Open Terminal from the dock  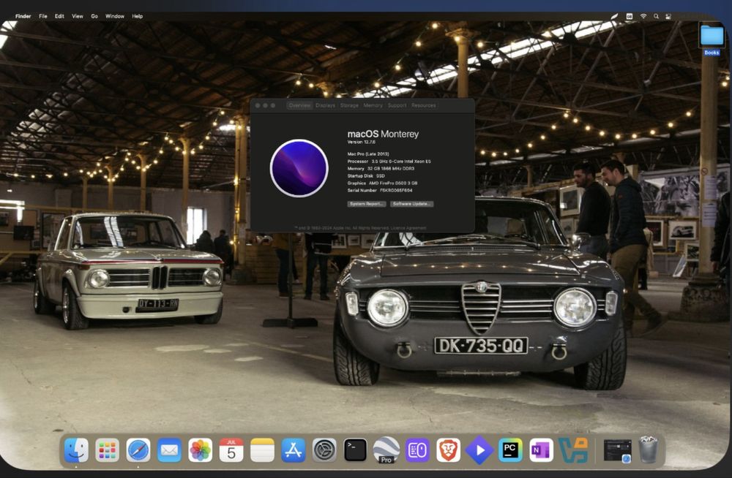click(355, 449)
